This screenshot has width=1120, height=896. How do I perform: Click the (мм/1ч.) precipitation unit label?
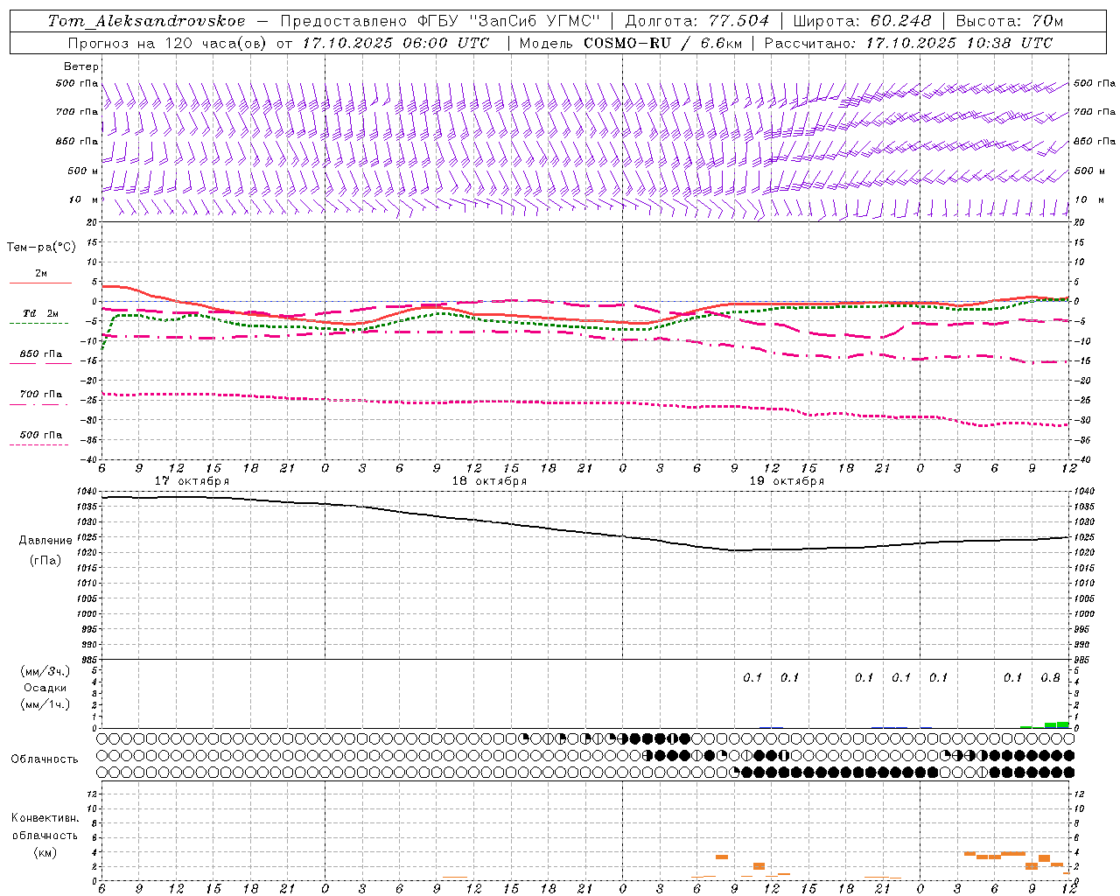45,704
